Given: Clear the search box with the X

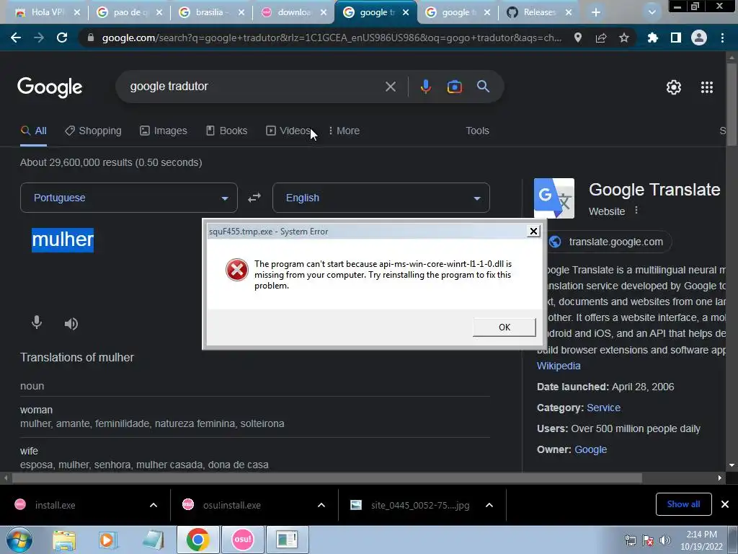Looking at the screenshot, I should [390, 87].
